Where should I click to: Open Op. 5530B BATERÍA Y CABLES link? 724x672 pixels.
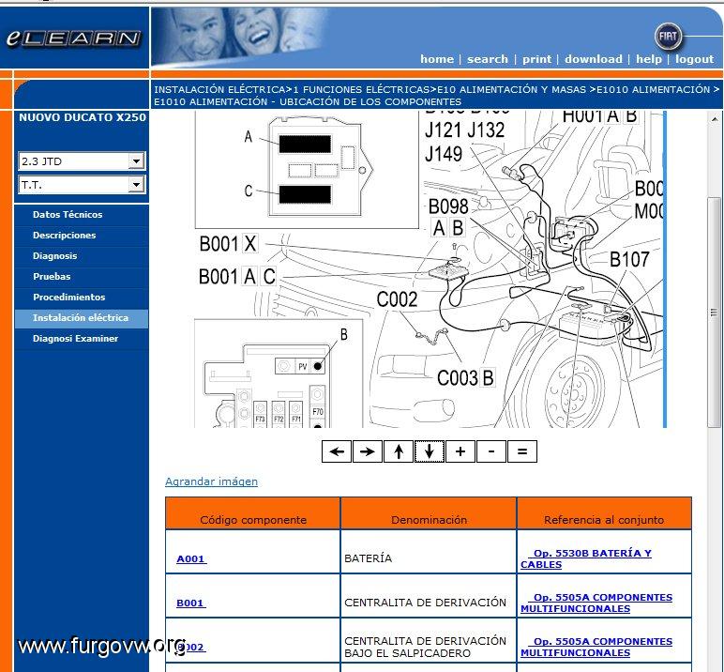pos(586,558)
